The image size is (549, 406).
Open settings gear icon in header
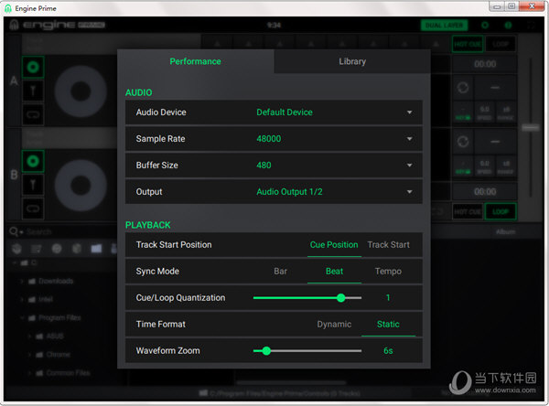485,26
